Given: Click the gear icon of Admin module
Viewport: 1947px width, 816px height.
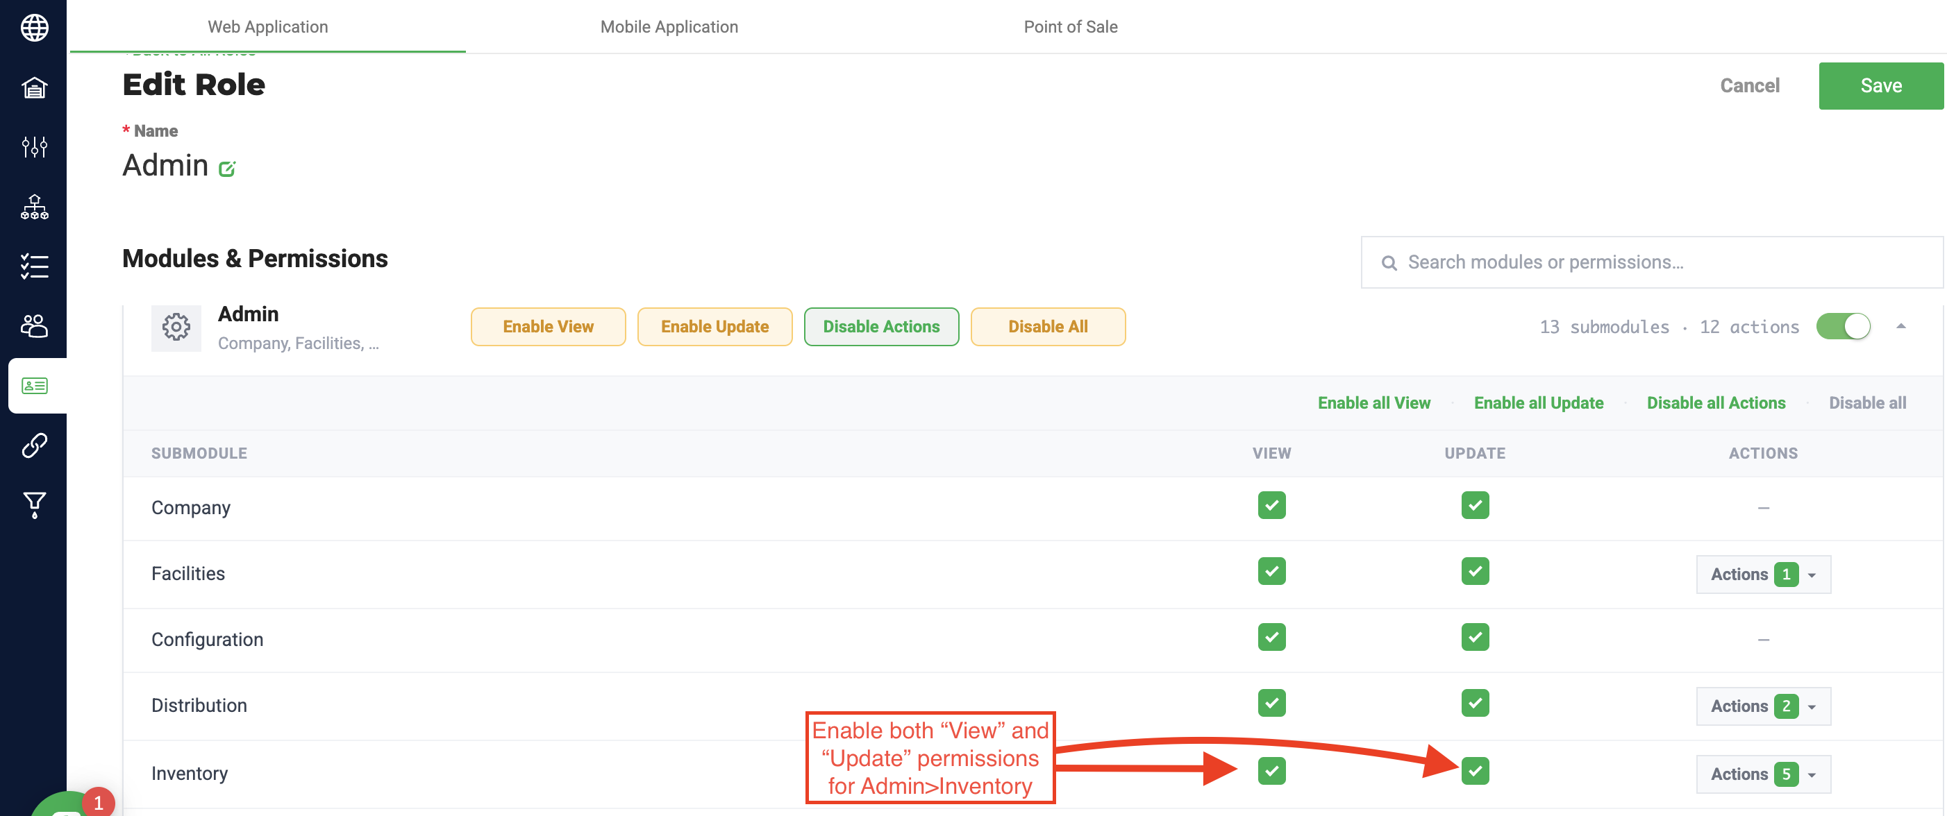Looking at the screenshot, I should 176,327.
